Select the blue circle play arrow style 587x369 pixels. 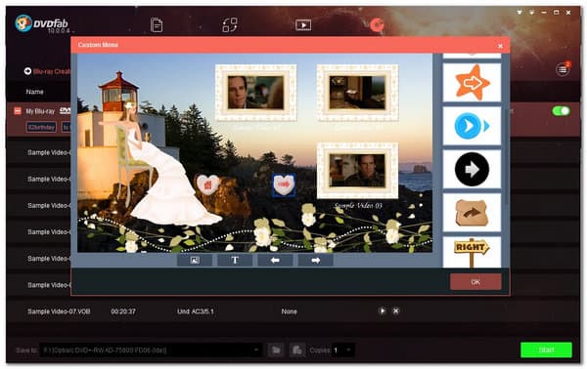(x=472, y=126)
